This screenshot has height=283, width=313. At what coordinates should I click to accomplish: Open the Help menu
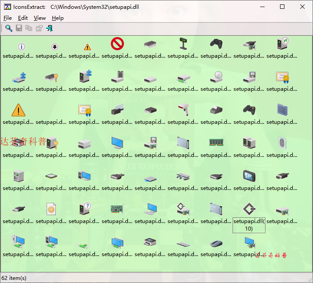[x=58, y=18]
